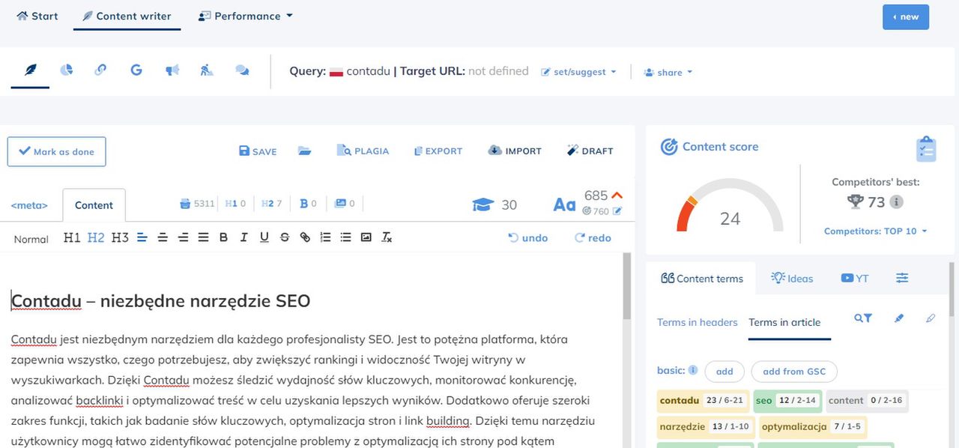Go to the Start page
The image size is (959, 448).
click(x=37, y=16)
